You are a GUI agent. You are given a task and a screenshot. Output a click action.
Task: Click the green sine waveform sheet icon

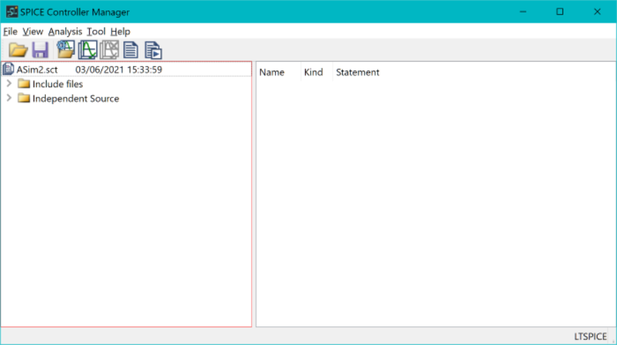tap(87, 50)
